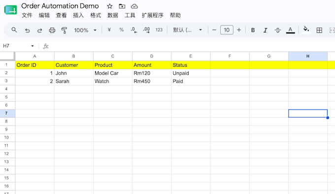The width and height of the screenshot is (335, 194).
Task: Open the 格式 menu
Action: point(96,15)
